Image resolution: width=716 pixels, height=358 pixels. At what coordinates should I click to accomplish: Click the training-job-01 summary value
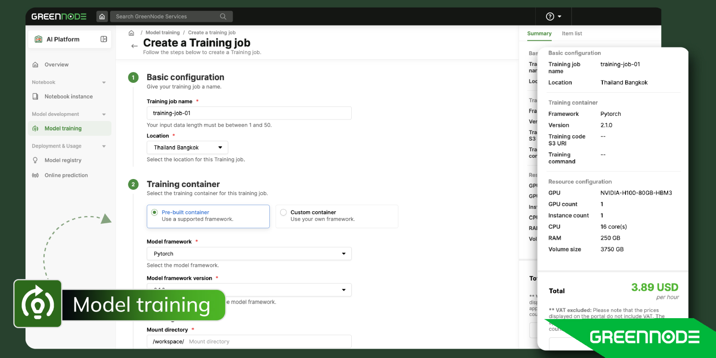pyautogui.click(x=620, y=64)
